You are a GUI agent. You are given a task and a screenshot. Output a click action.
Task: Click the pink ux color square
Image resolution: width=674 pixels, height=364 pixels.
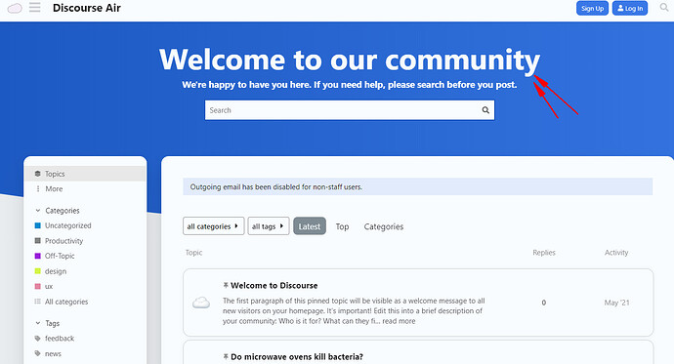(x=37, y=286)
